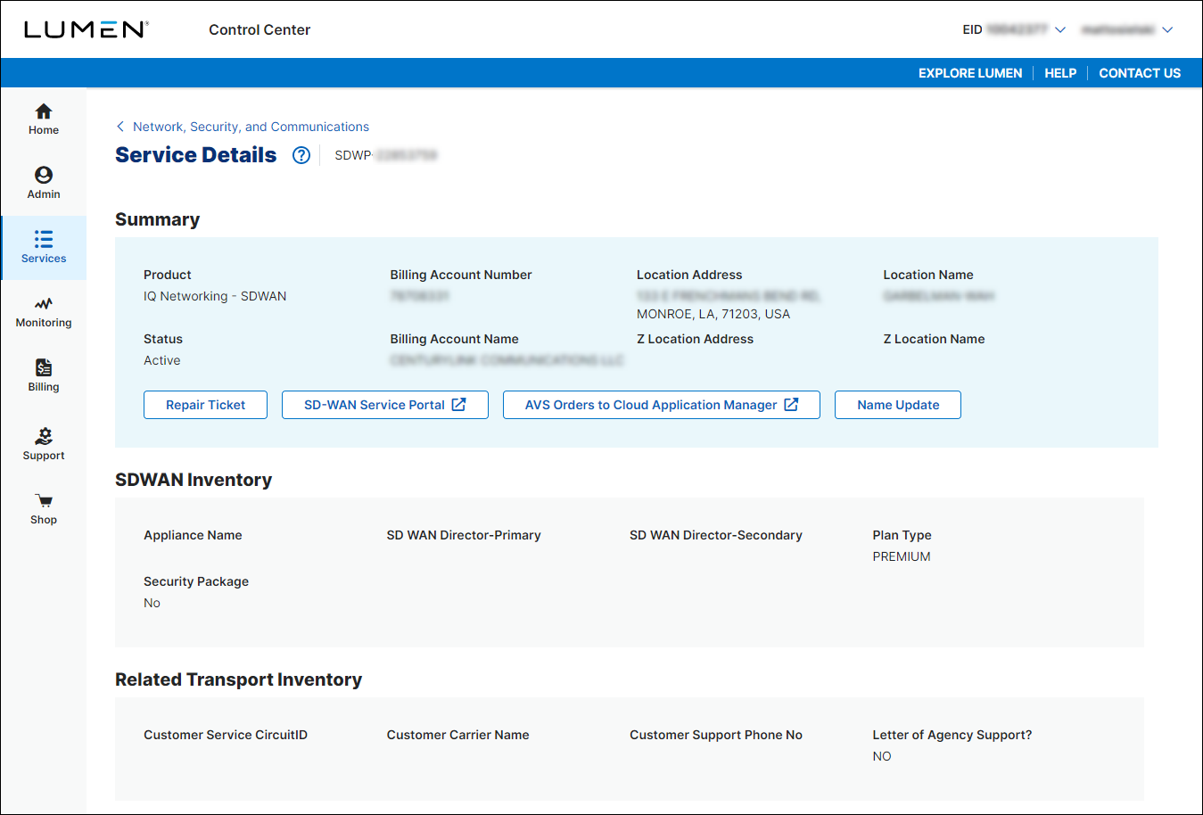Viewport: 1203px width, 815px height.
Task: Go to Home in the sidebar
Action: tap(44, 119)
